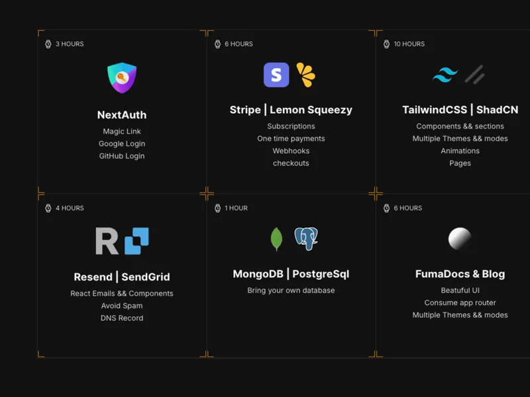The width and height of the screenshot is (530, 397).
Task: Click the Pages text
Action: tap(460, 163)
